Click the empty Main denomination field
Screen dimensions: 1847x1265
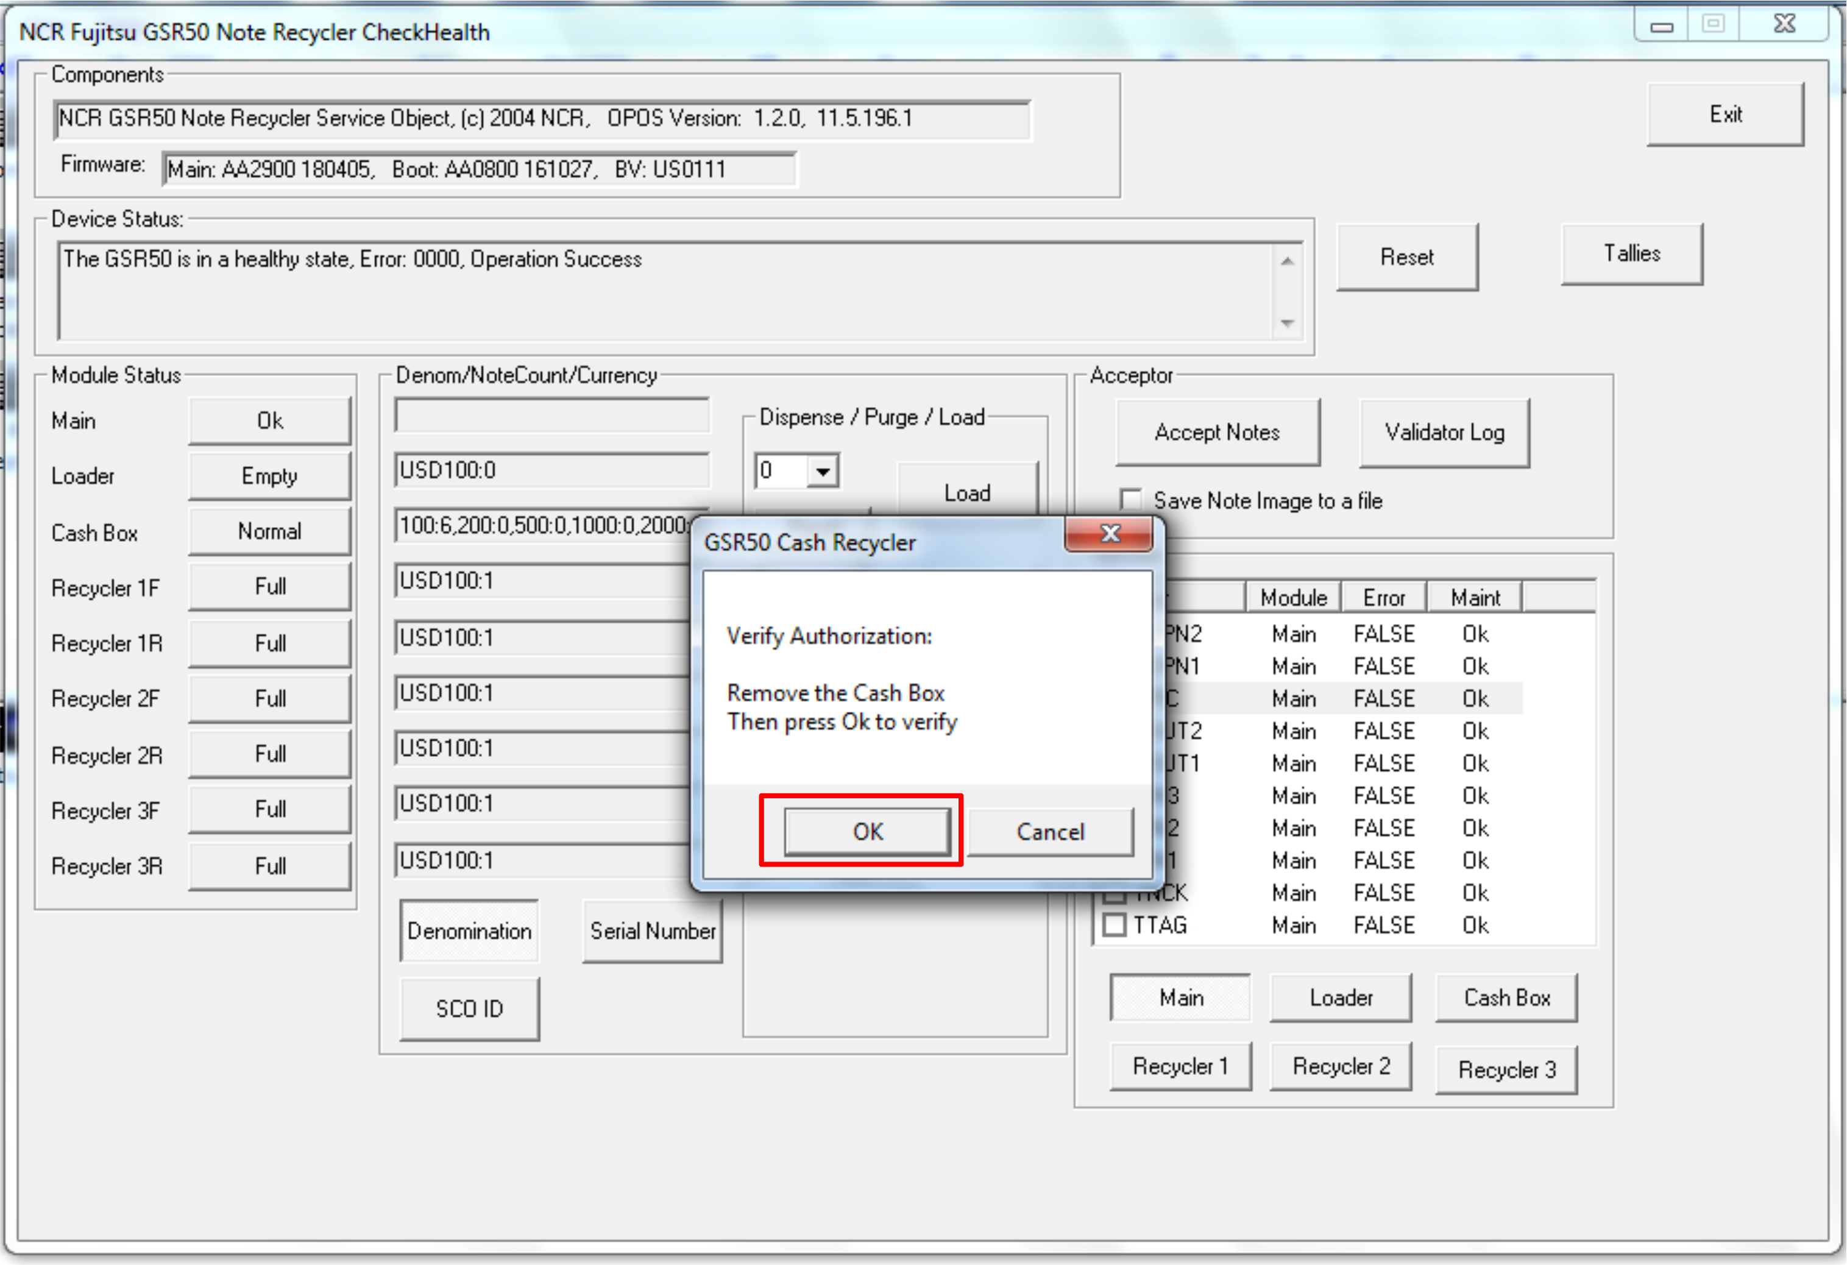point(551,416)
